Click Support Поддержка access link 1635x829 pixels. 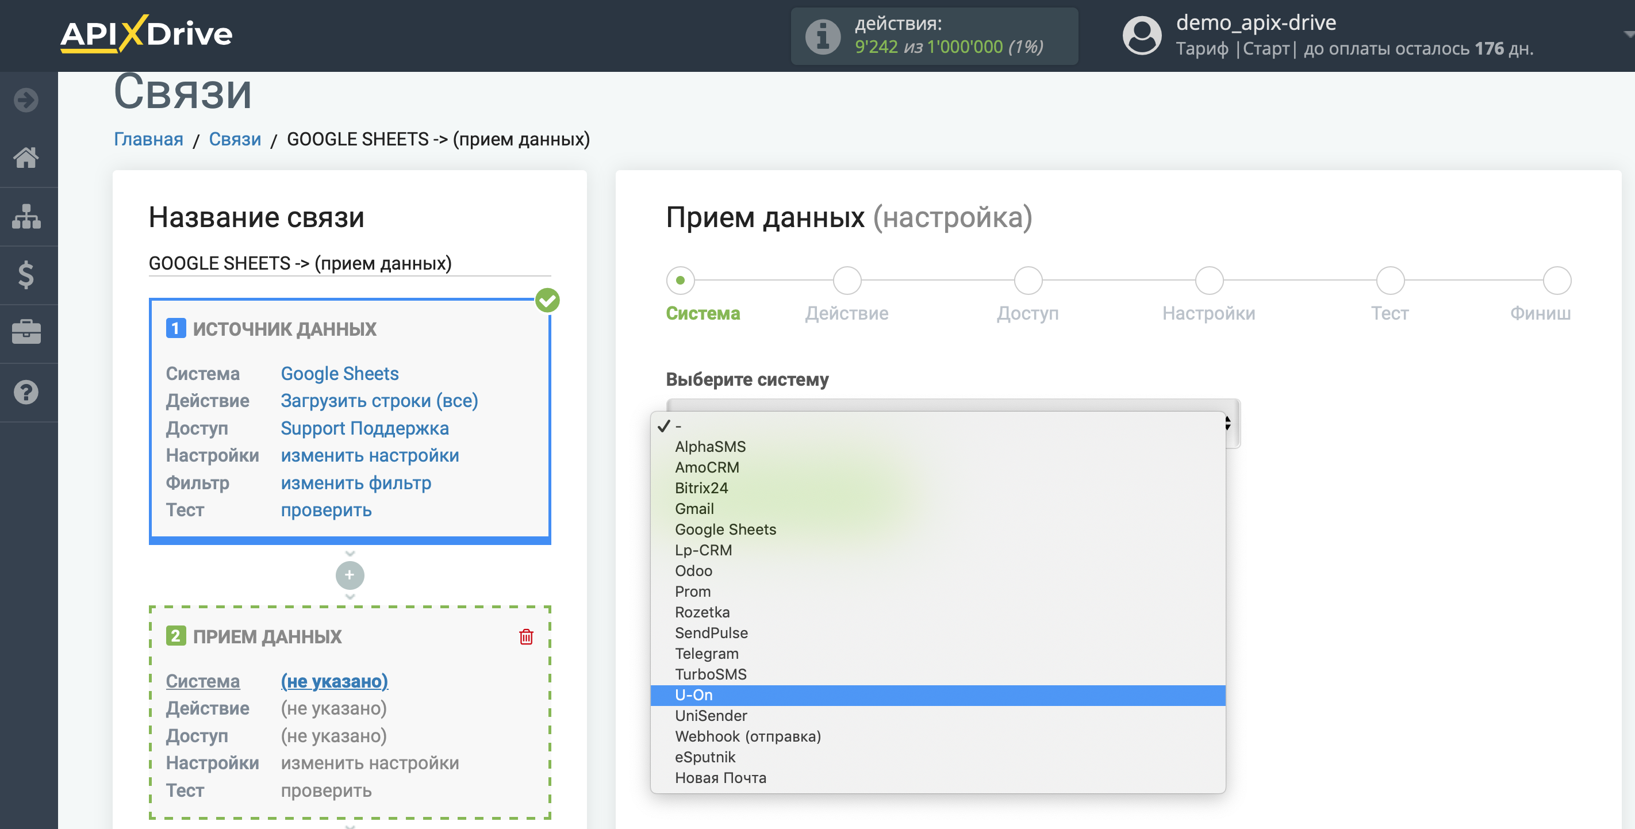(365, 428)
